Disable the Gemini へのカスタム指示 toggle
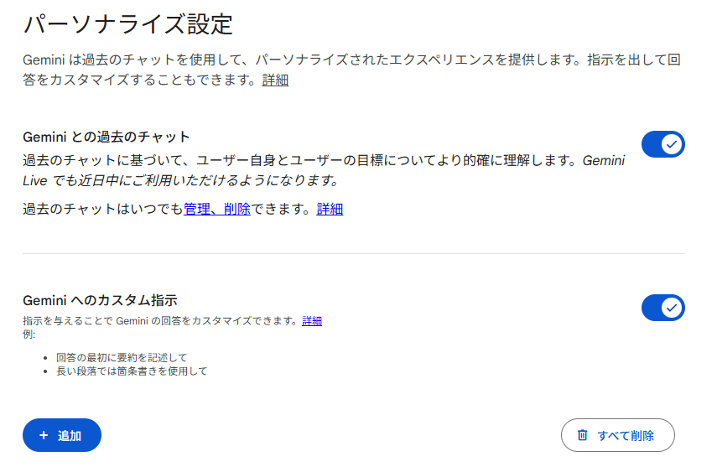 (x=662, y=308)
